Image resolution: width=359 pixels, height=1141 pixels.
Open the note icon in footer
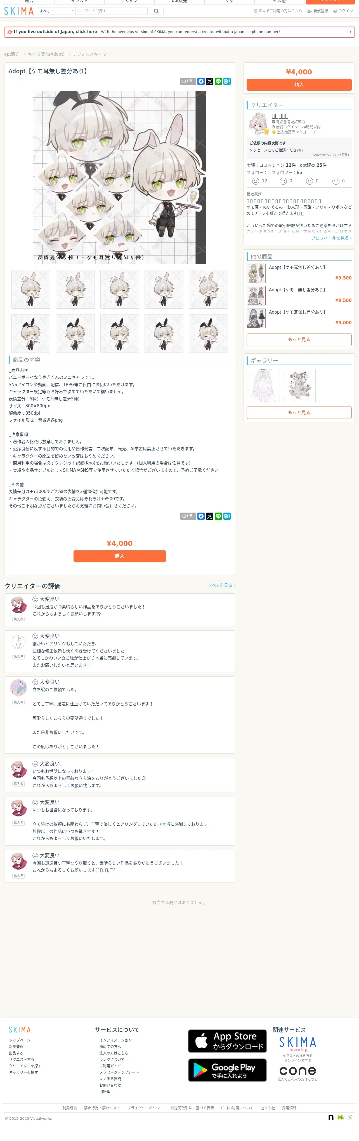(x=331, y=1117)
